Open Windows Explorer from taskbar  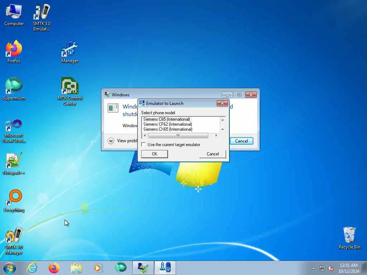76,268
